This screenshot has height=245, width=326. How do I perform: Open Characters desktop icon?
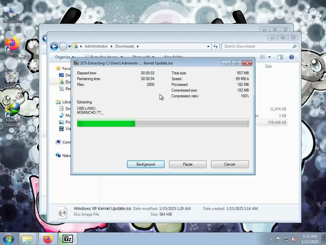12,80
